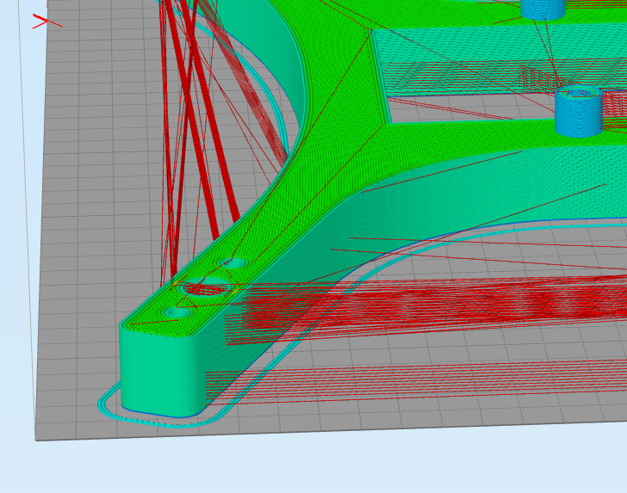Click the front-left corner of the build plate
The width and height of the screenshot is (627, 493).
(36, 440)
